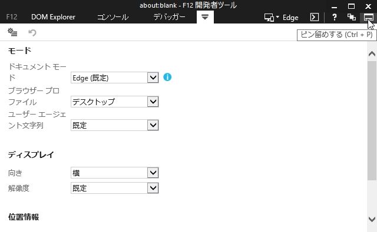Open the ユーザー エージェント文字列 dropdown
377x232 pixels.
coord(115,125)
